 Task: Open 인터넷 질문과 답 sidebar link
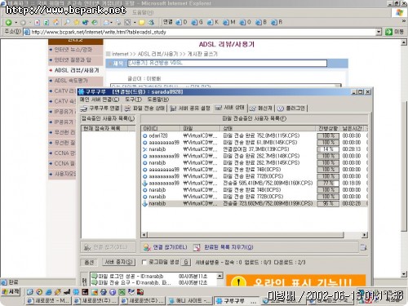pyautogui.click(x=73, y=60)
